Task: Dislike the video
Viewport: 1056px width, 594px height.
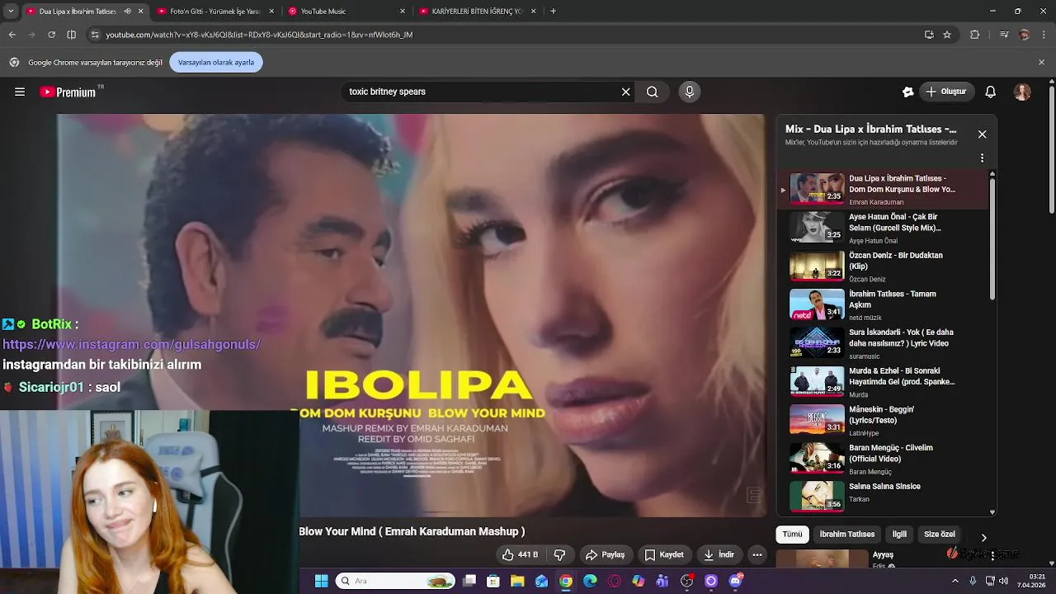Action: click(x=559, y=555)
